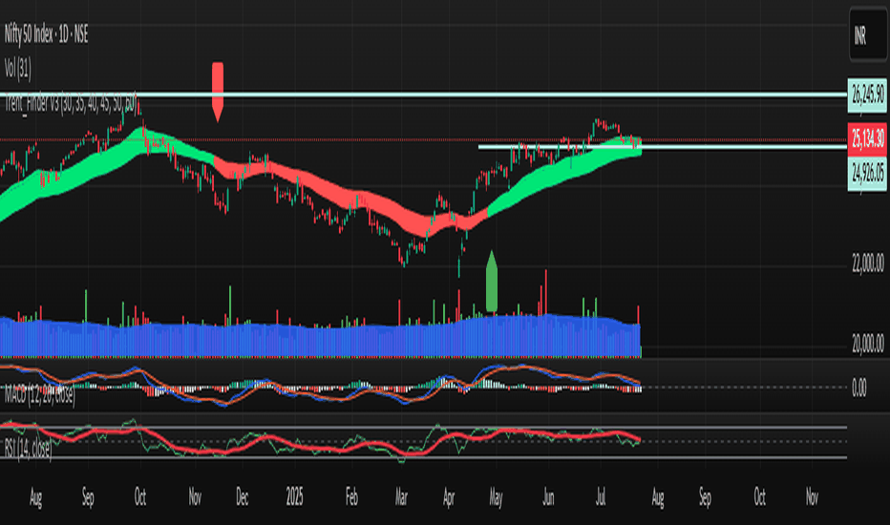The image size is (890, 525).
Task: Click the Dec label on time axis
Action: [242, 497]
